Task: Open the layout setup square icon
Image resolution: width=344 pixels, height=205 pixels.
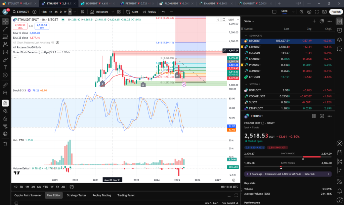Action: 274,12
